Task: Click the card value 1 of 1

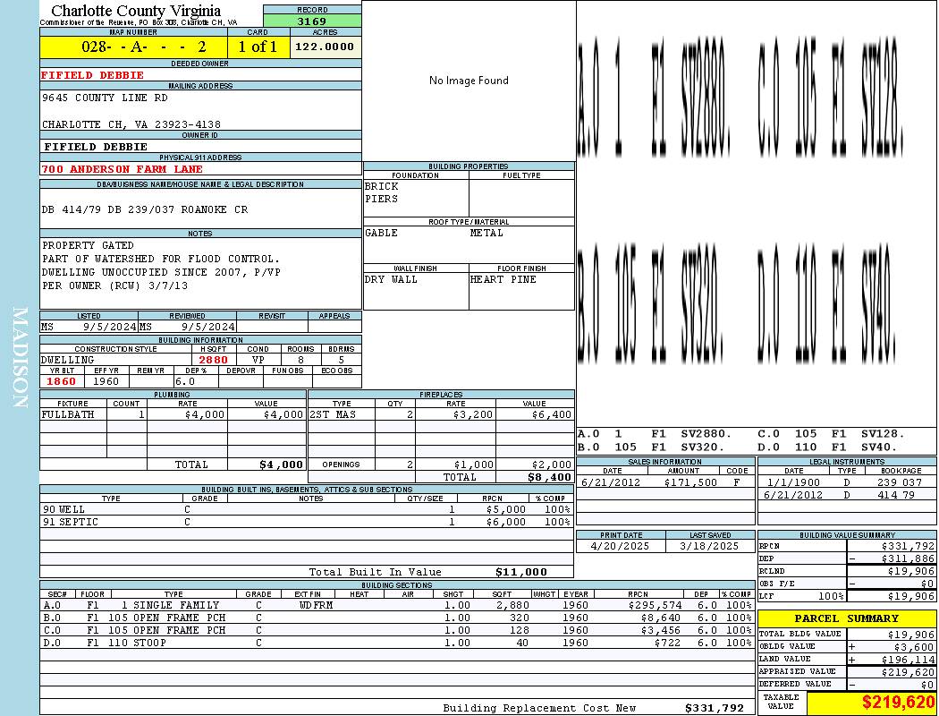Action: click(258, 47)
